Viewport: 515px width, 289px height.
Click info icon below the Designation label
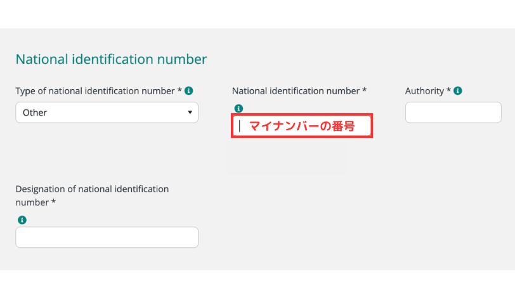[22, 220]
